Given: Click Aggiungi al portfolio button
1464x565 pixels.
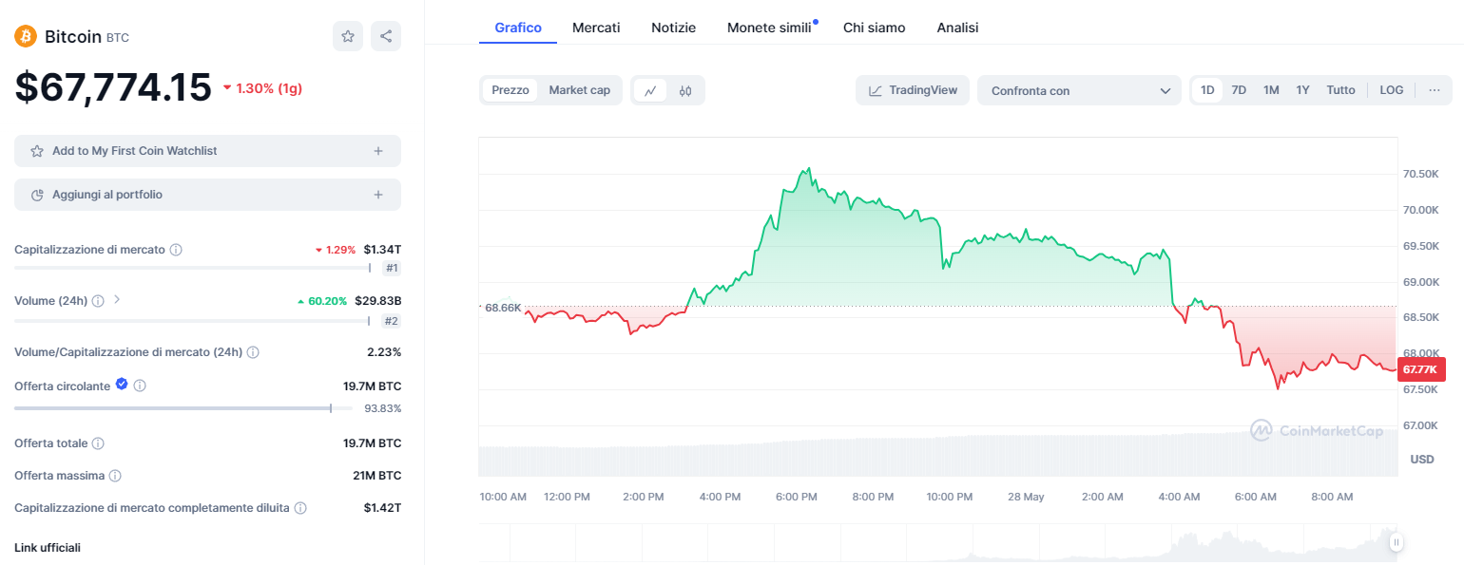Looking at the screenshot, I should [207, 195].
